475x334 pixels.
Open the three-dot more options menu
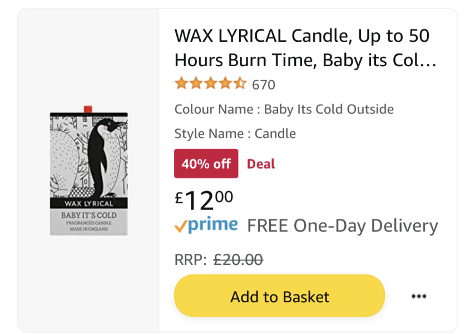pos(418,296)
